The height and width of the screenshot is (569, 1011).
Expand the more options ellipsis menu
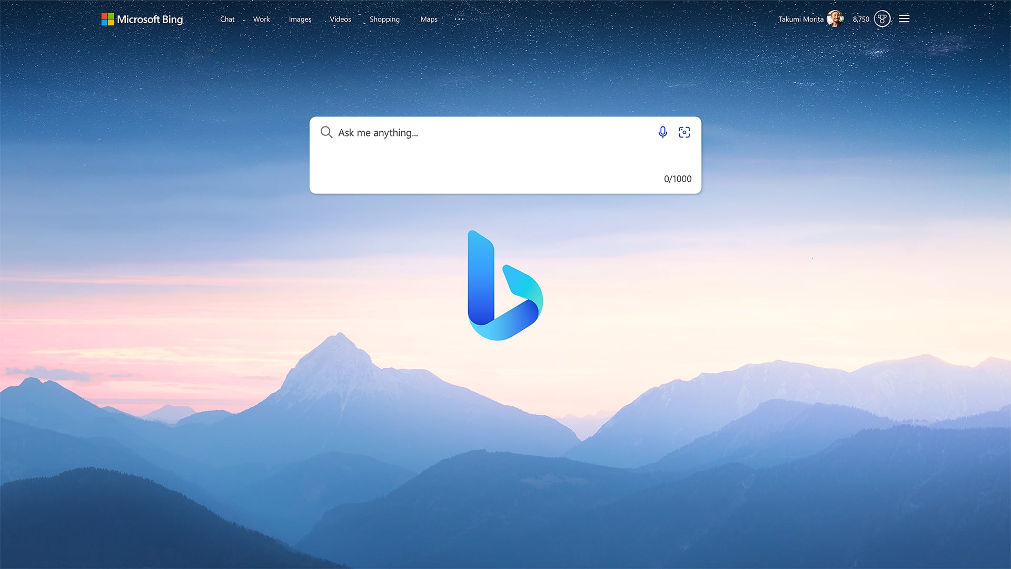point(457,19)
